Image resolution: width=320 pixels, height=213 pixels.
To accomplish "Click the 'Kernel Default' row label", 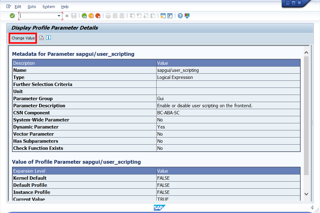I will click(30, 178).
